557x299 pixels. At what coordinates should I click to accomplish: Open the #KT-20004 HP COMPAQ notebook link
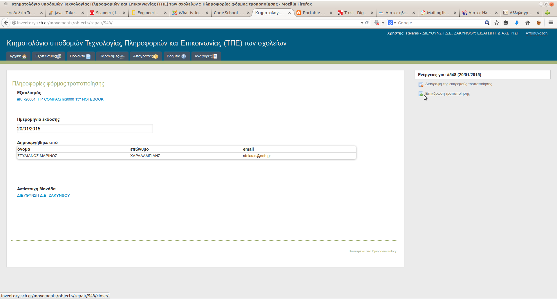(60, 99)
